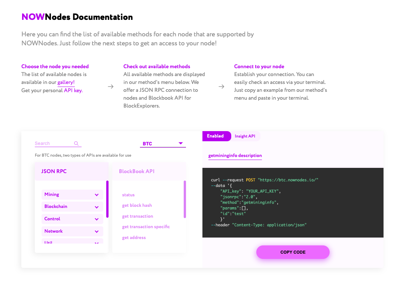Click the curl example code block
The width and height of the screenshot is (394, 284).
(293, 202)
